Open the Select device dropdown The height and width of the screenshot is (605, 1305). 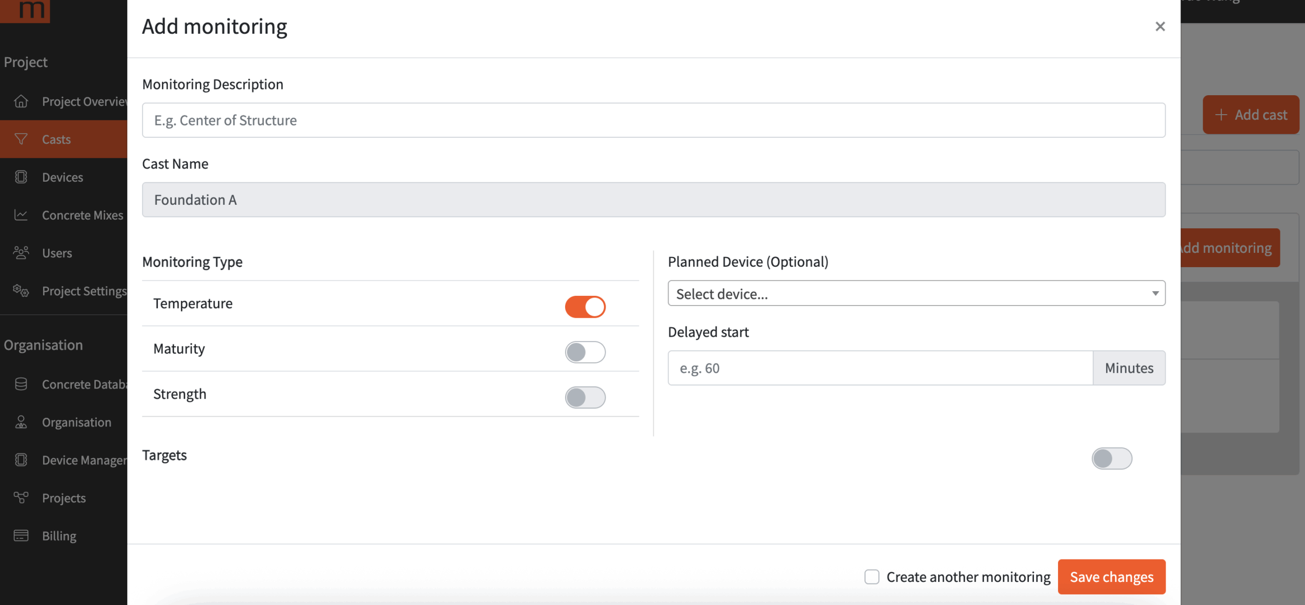pyautogui.click(x=916, y=293)
